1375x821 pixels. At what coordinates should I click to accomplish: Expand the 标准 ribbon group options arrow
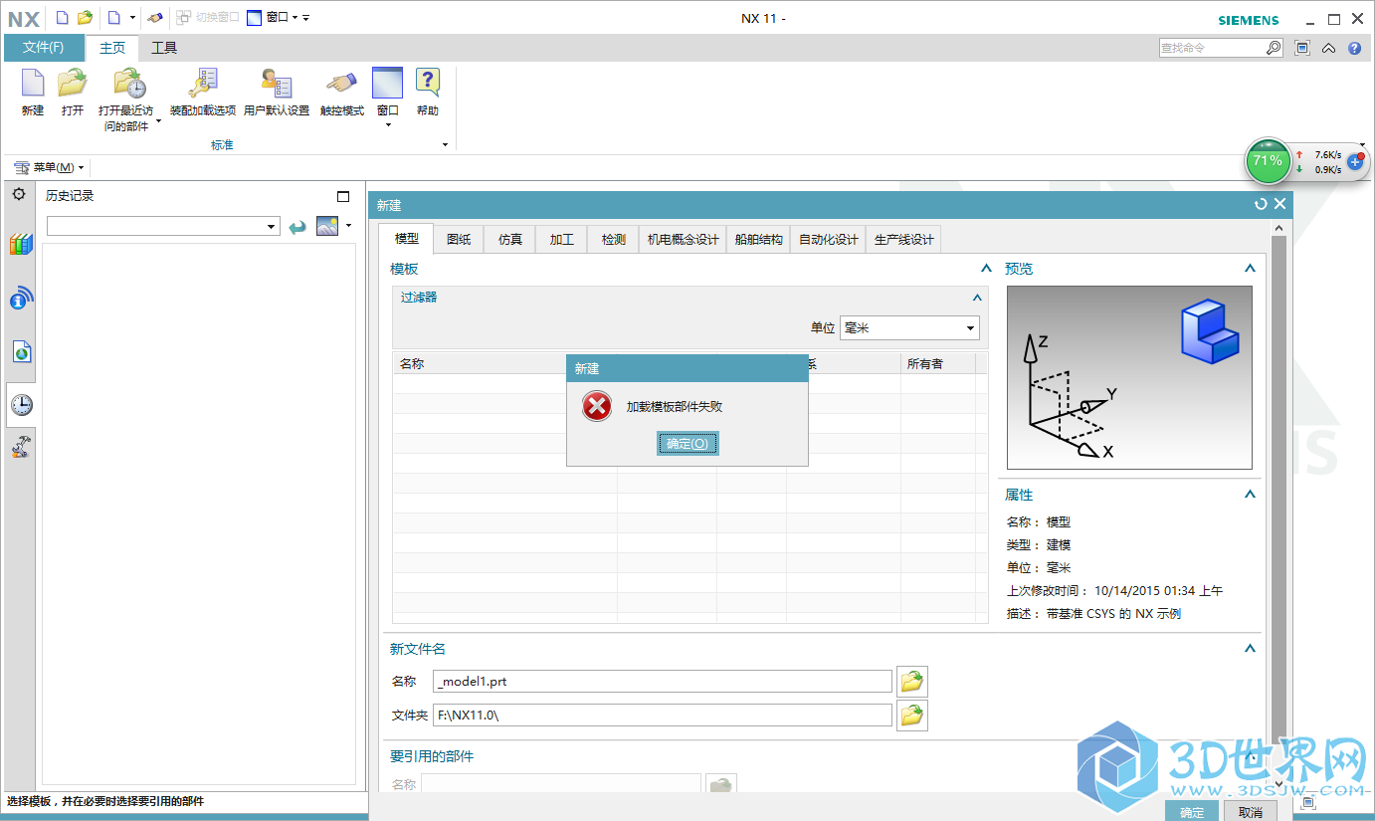click(x=445, y=145)
